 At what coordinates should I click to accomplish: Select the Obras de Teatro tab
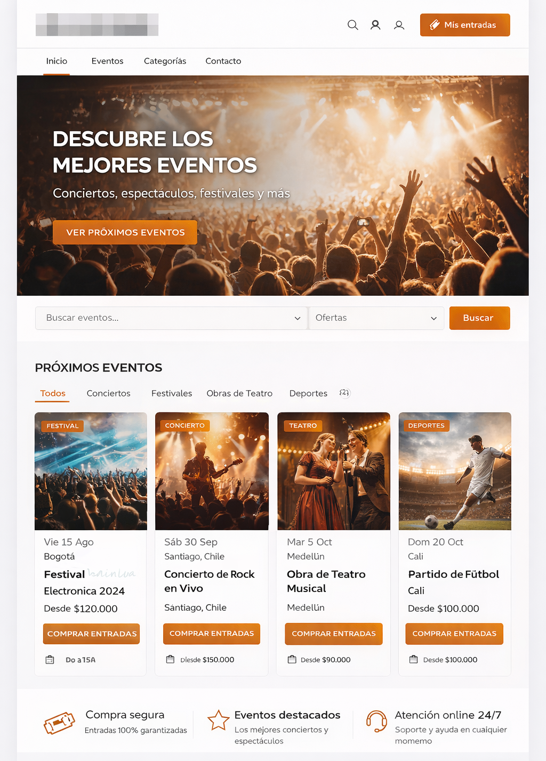click(239, 393)
